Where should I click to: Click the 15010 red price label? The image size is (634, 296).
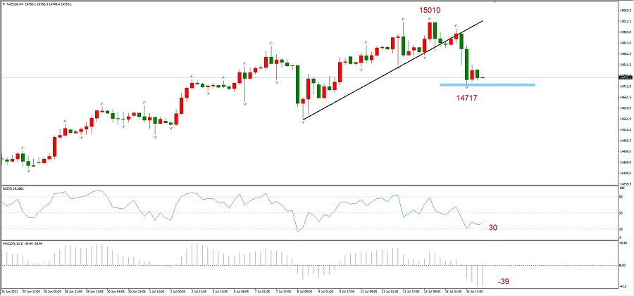(430, 10)
